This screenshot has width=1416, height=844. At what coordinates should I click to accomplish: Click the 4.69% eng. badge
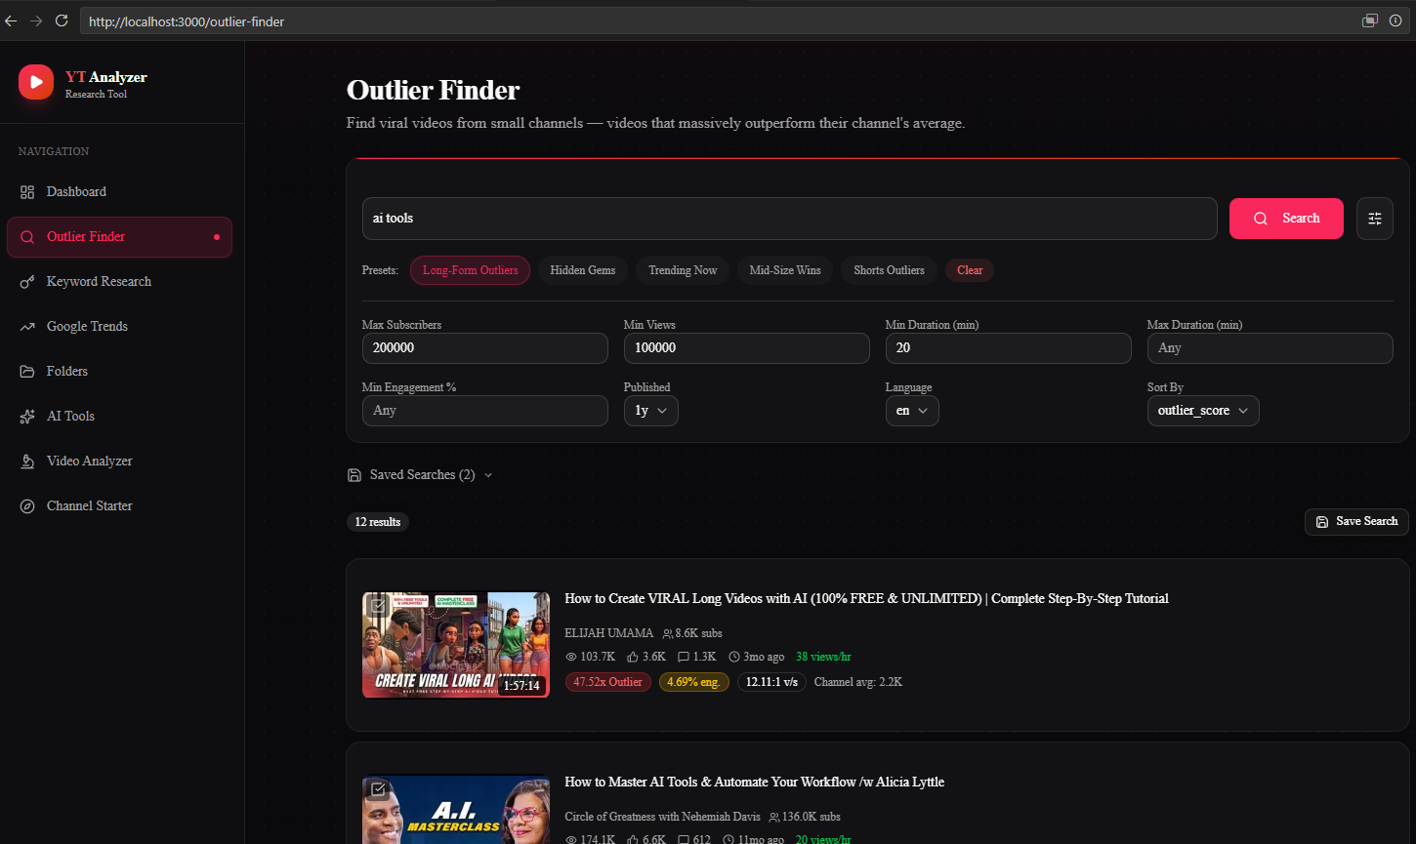tap(694, 682)
